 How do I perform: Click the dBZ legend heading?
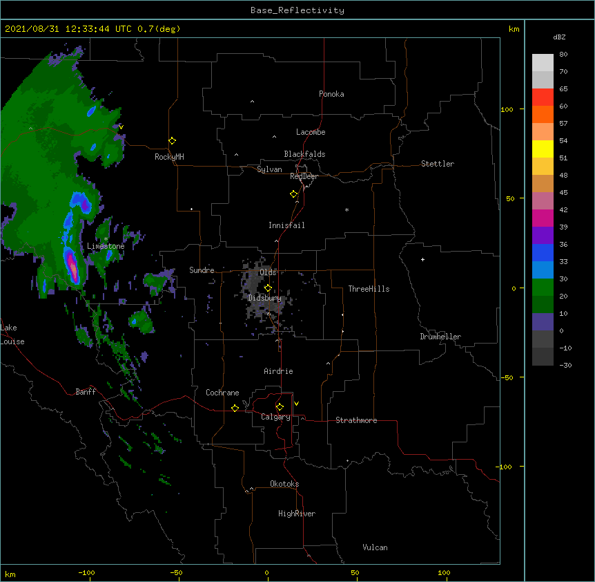[559, 37]
